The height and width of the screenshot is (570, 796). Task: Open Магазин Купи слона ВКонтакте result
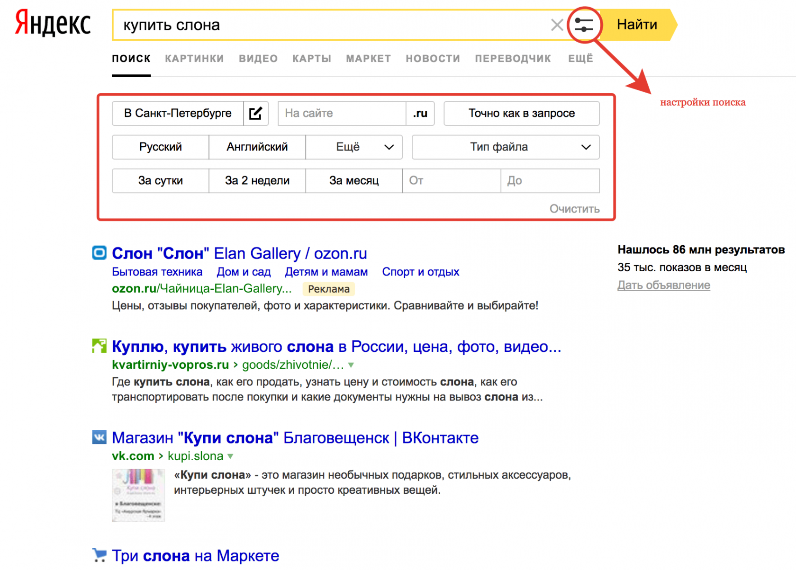tap(295, 437)
